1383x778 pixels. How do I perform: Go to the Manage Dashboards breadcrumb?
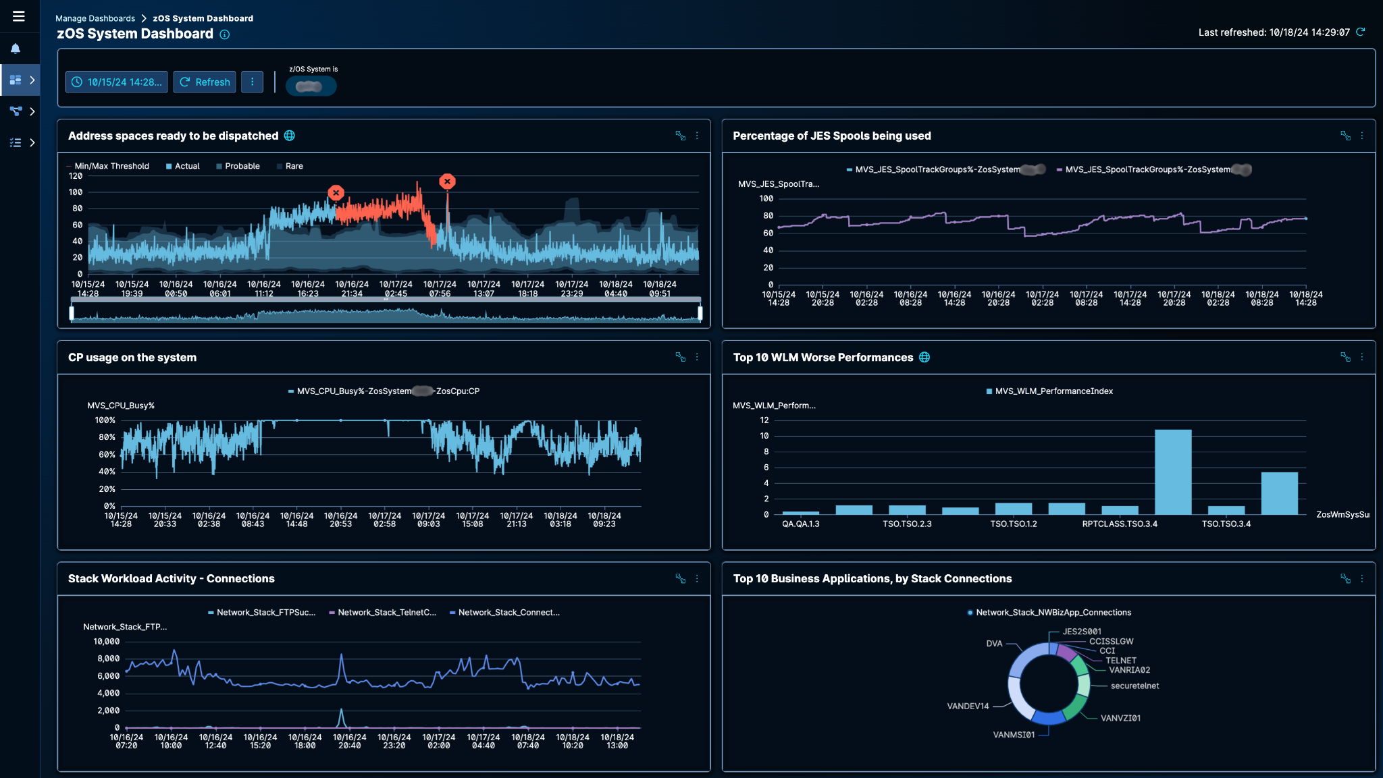[95, 18]
